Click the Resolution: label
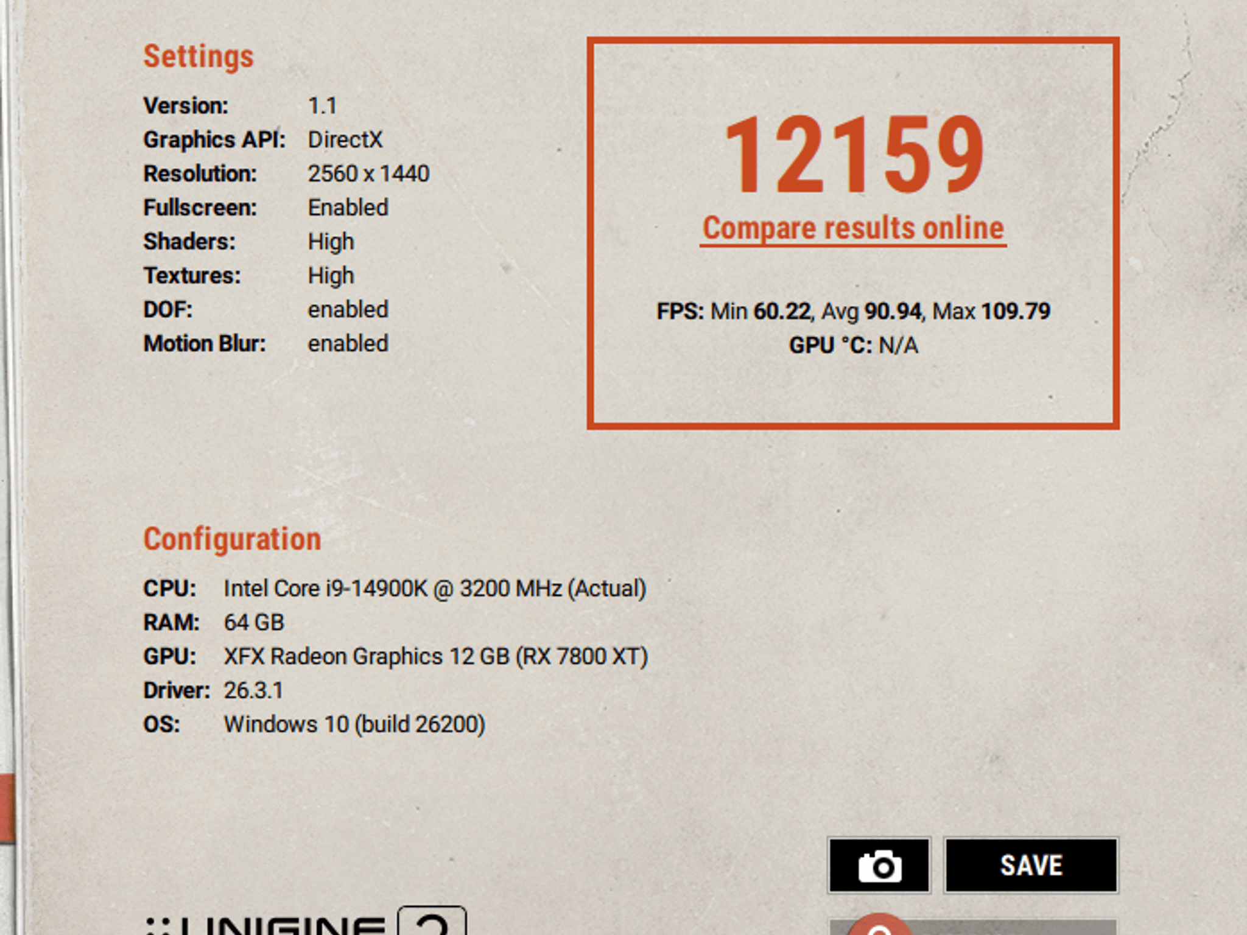 point(200,174)
